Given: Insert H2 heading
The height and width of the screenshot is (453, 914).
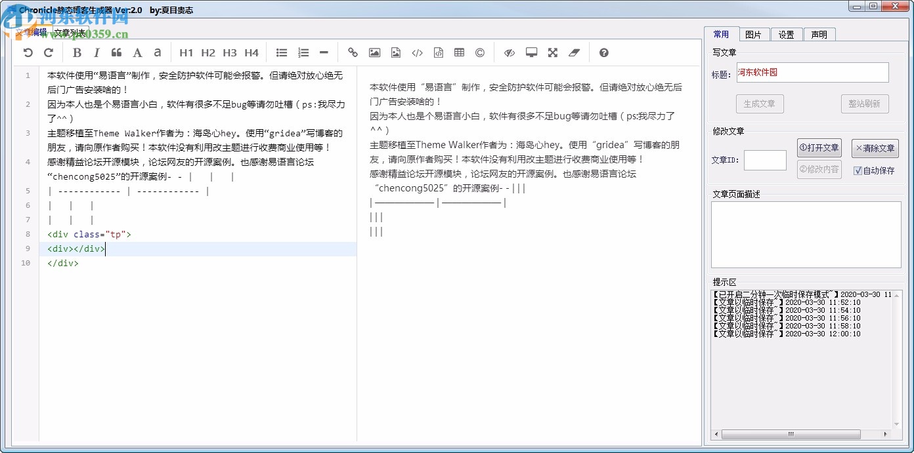Looking at the screenshot, I should [x=208, y=52].
